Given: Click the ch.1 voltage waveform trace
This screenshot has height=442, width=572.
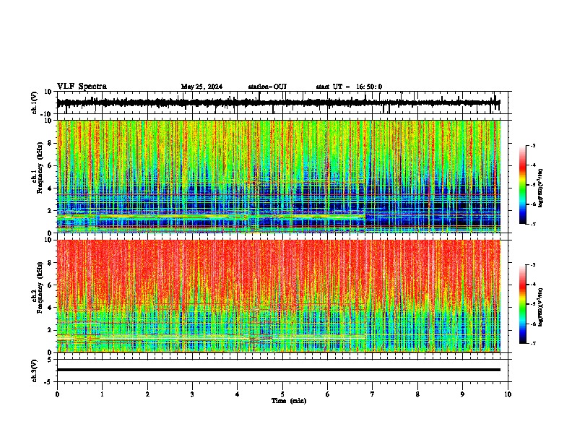Looking at the screenshot, I should tap(278, 103).
